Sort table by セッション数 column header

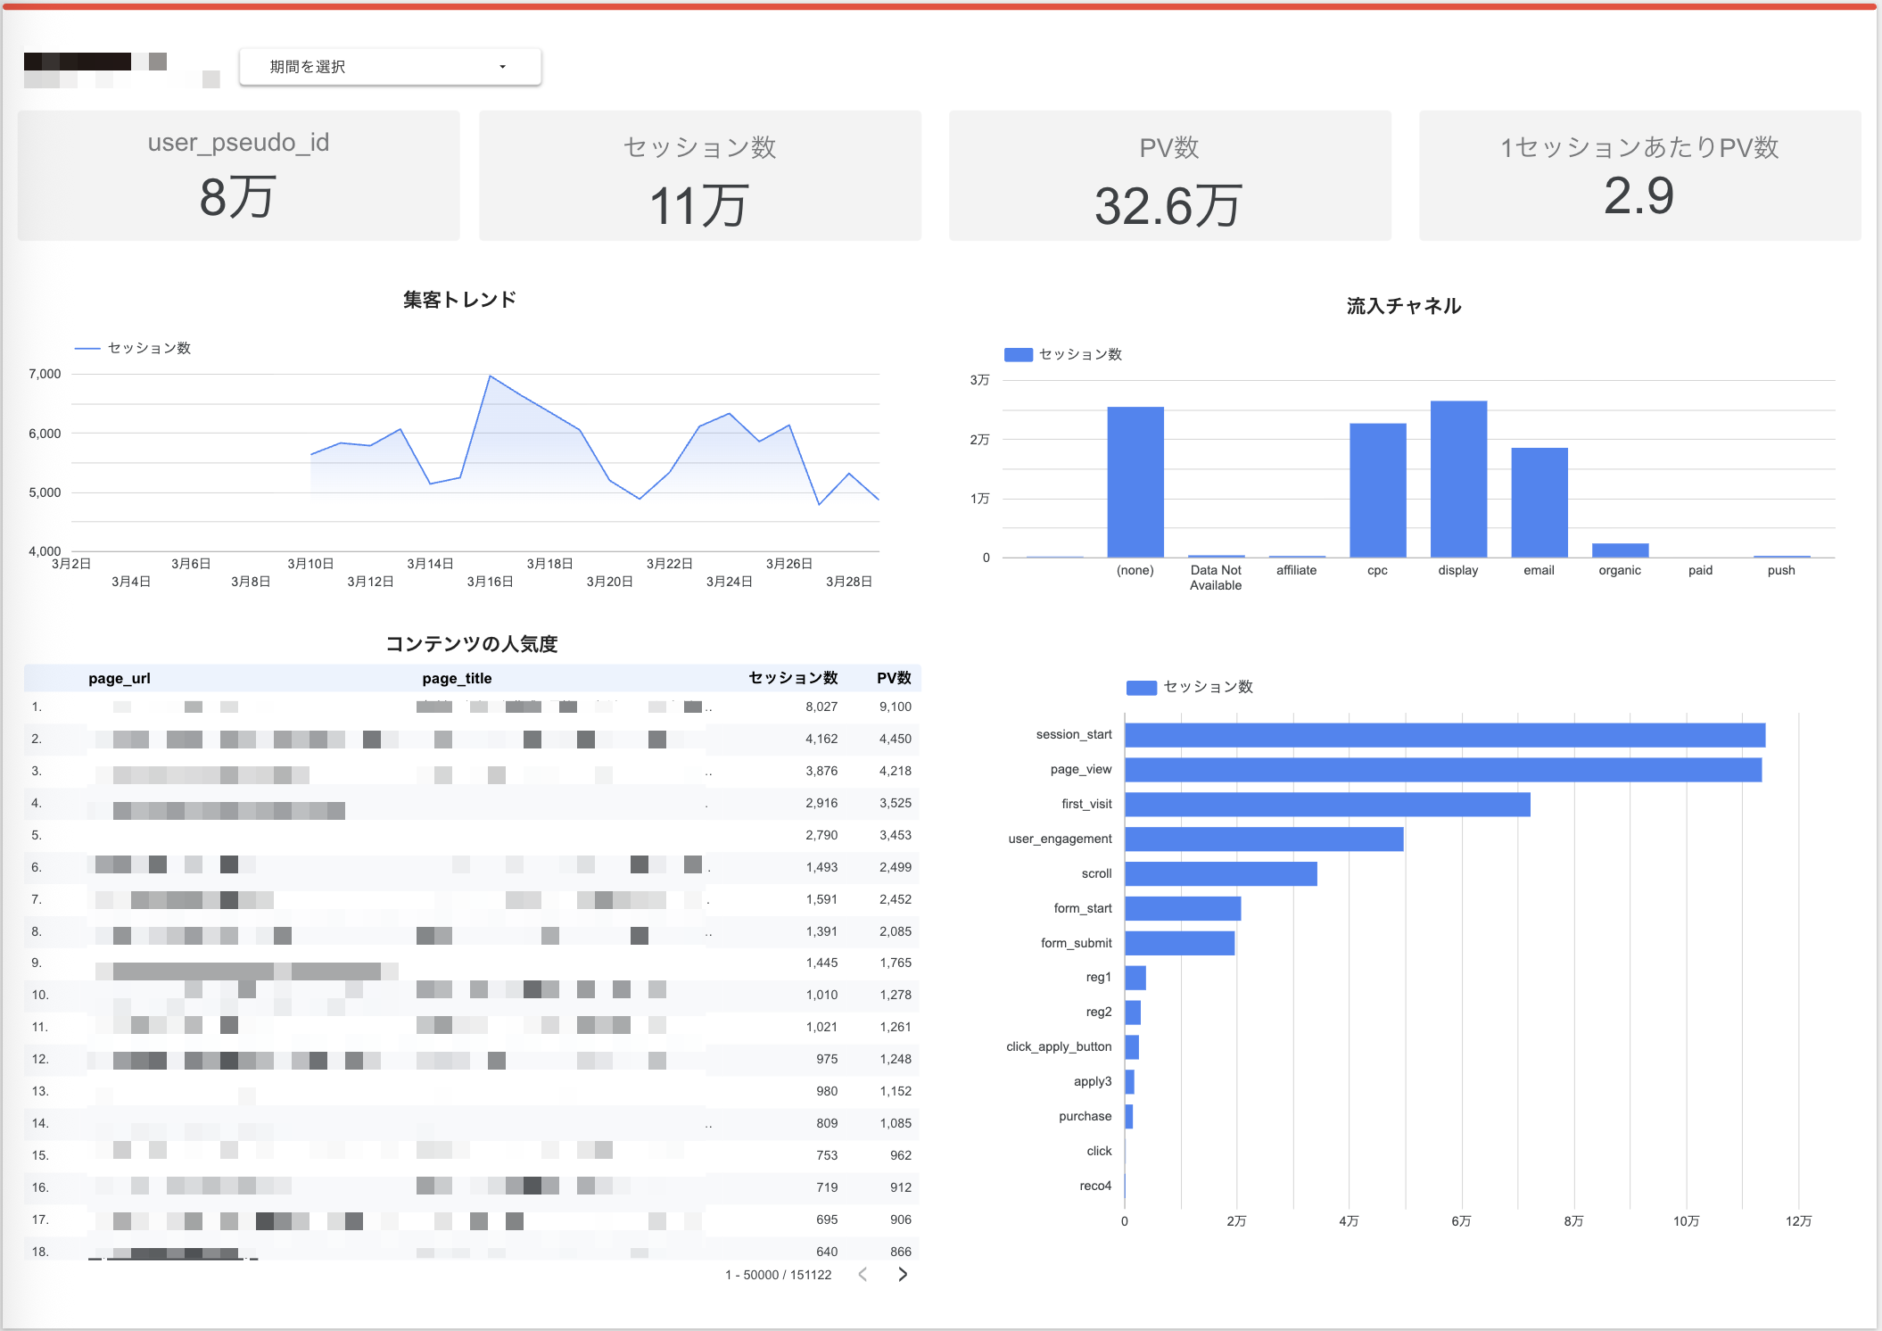pyautogui.click(x=793, y=678)
